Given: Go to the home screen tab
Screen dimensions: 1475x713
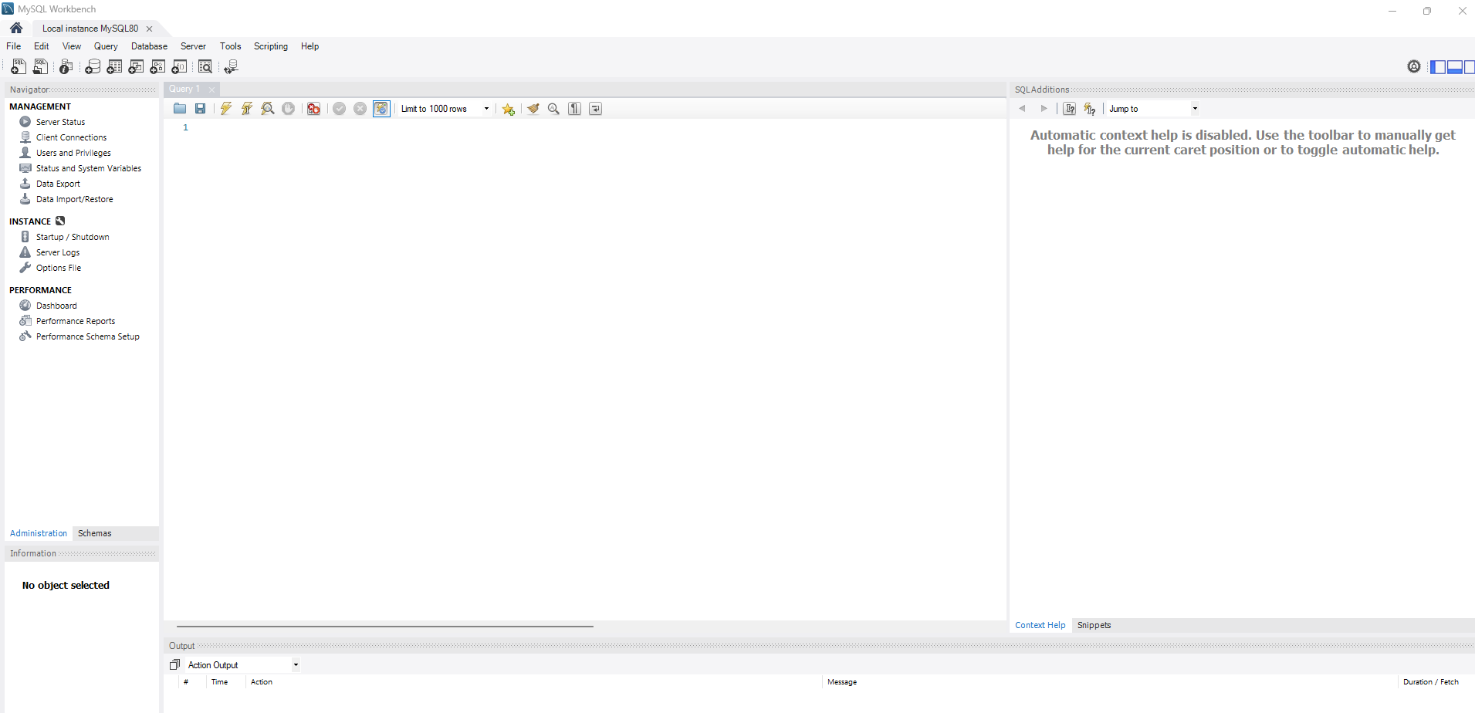Looking at the screenshot, I should point(16,28).
